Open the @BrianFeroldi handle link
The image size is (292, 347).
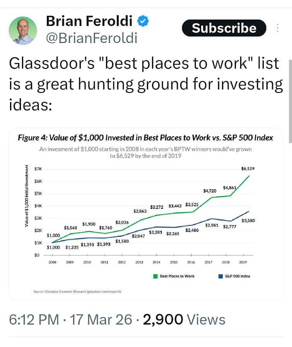pyautogui.click(x=92, y=38)
